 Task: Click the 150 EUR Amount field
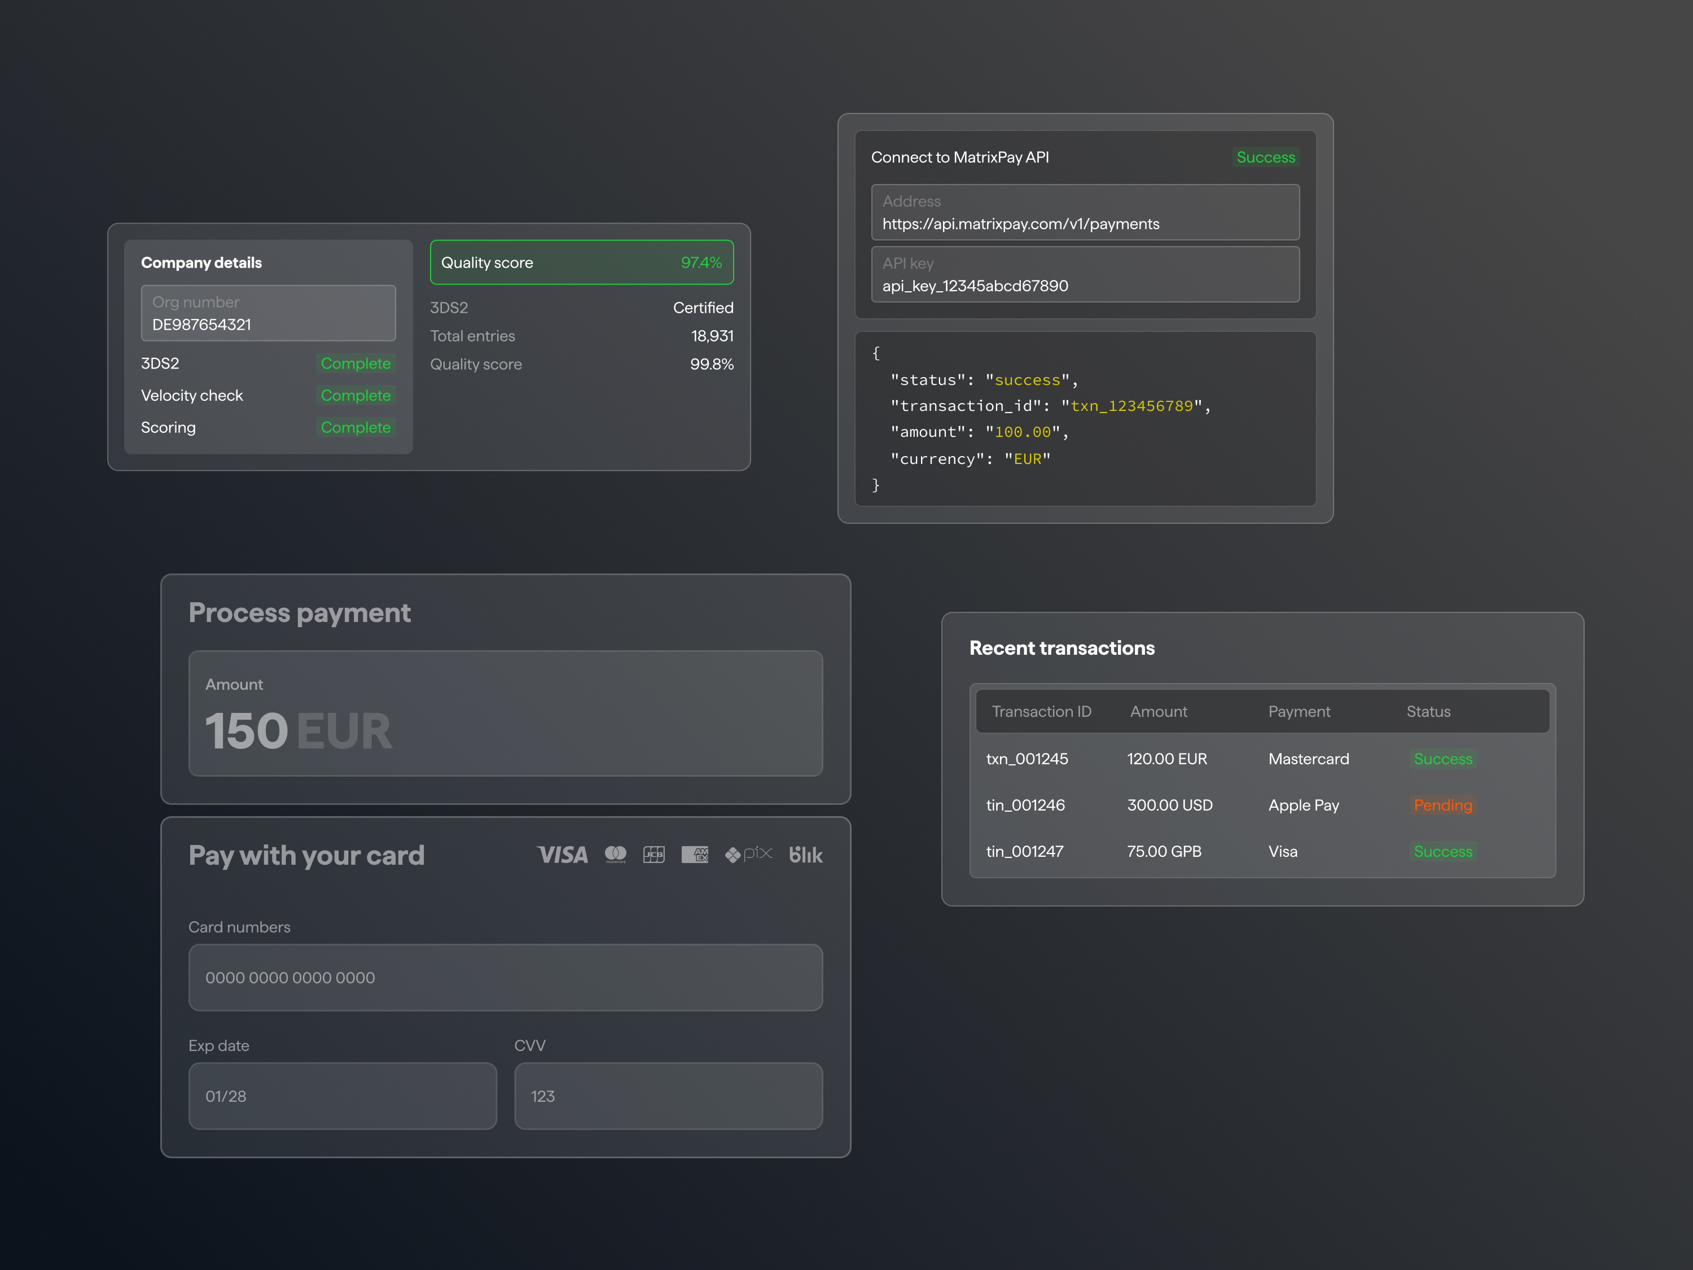tap(505, 713)
